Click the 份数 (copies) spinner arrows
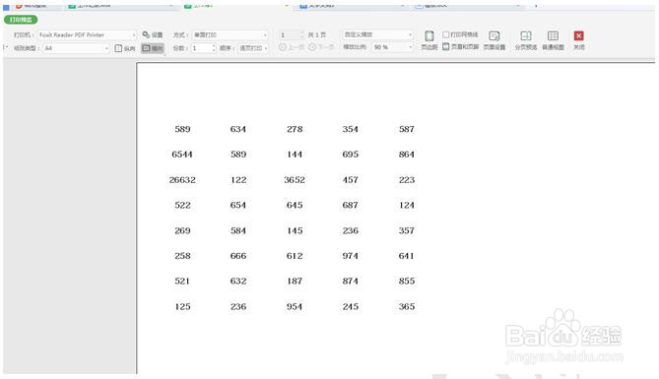659x379 pixels. click(x=214, y=48)
